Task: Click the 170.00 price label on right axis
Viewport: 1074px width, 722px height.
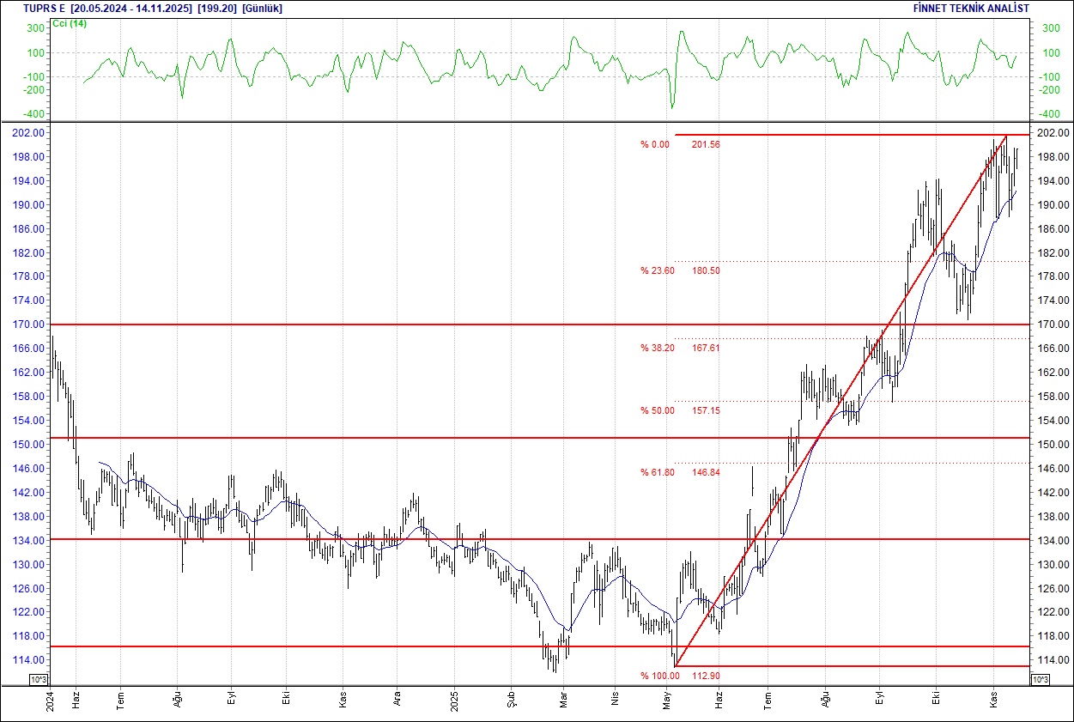Action: (x=1051, y=325)
